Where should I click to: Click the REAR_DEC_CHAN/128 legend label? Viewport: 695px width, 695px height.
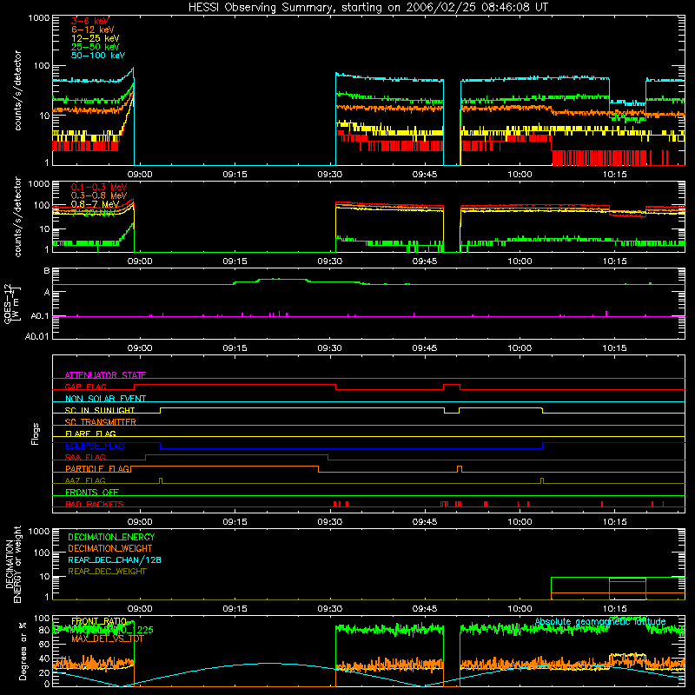pos(115,560)
